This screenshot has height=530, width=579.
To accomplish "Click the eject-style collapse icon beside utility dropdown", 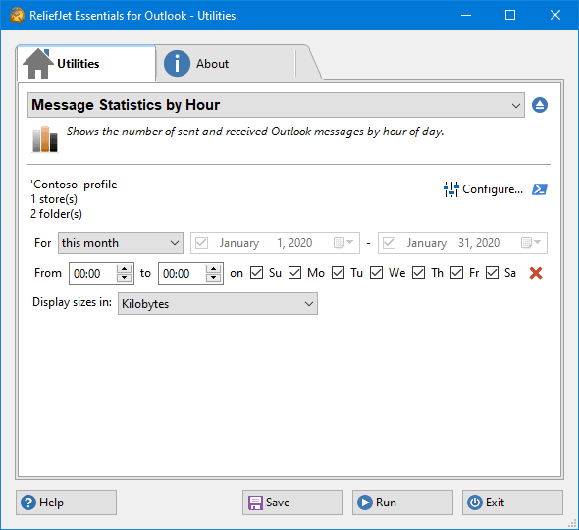I will [540, 105].
